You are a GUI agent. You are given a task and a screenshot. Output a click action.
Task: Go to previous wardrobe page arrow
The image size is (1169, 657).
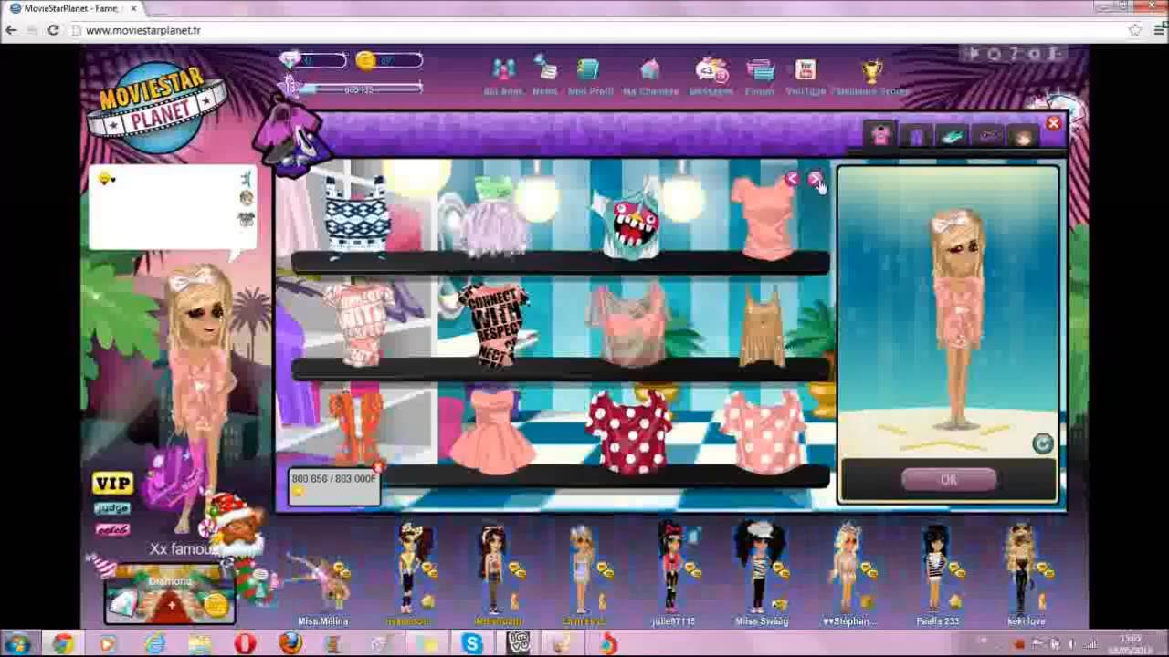pos(792,179)
